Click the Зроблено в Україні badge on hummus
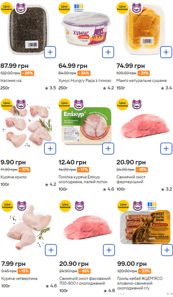The height and width of the screenshot is (297, 173). pyautogui.click(x=78, y=8)
